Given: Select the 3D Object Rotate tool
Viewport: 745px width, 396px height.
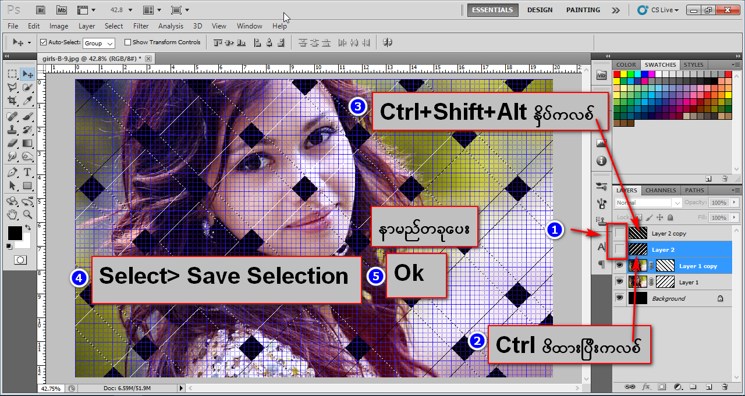Looking at the screenshot, I should click(12, 201).
